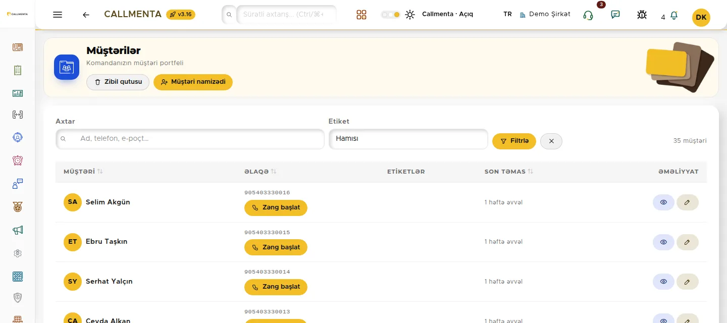Click the Zibil qutusu trash button

pos(118,82)
